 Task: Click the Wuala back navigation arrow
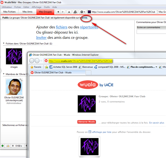[58, 12]
